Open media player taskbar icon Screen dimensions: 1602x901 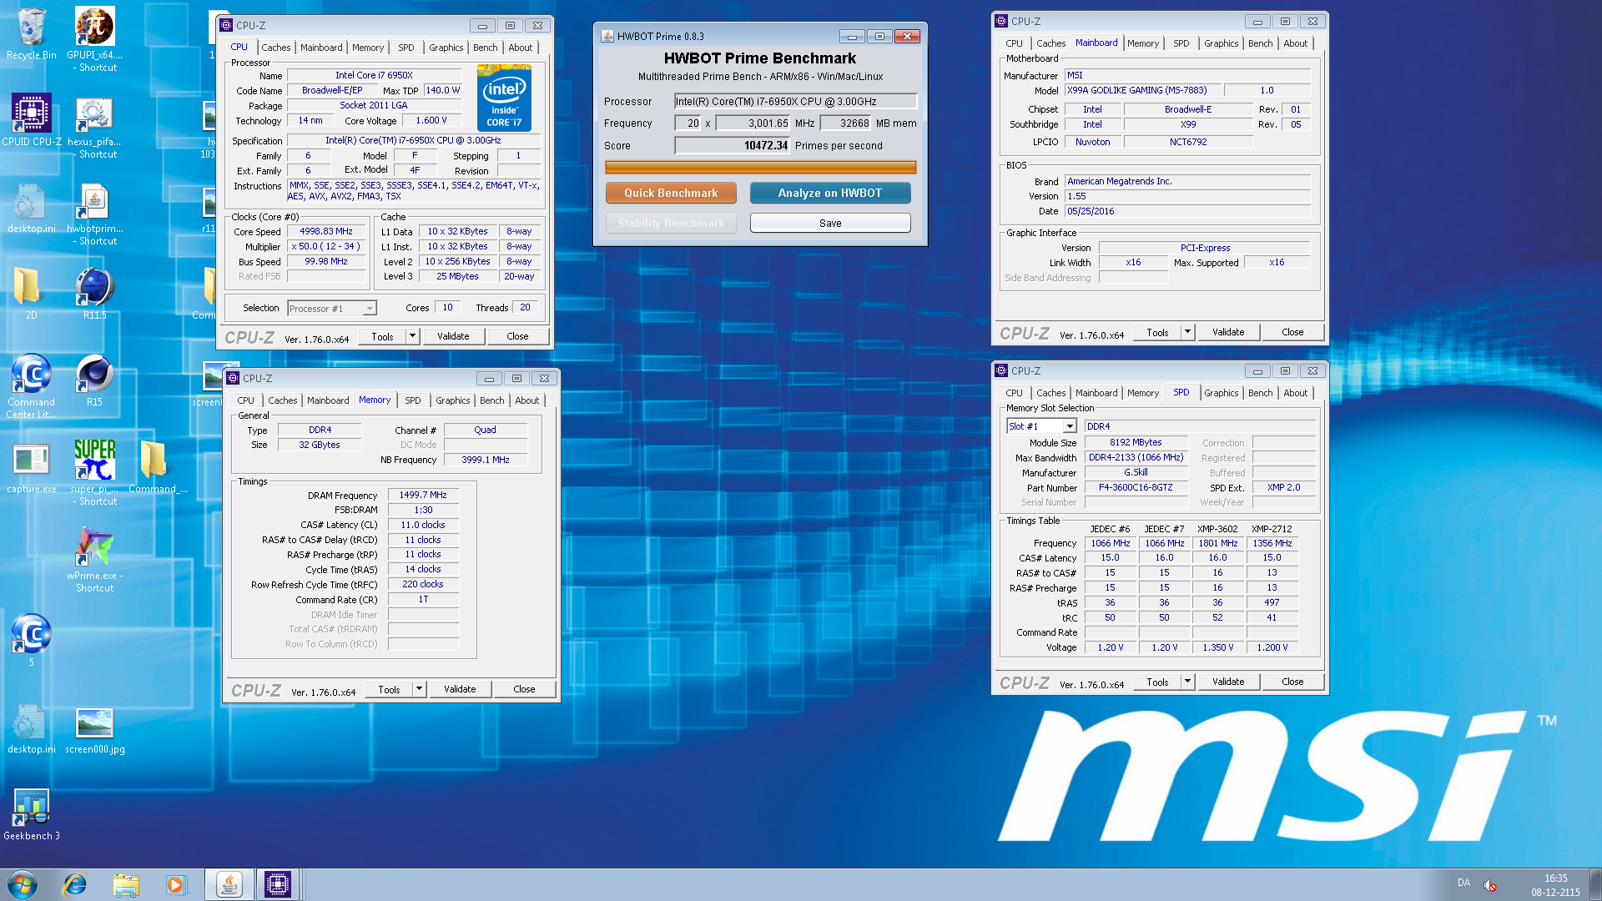click(x=175, y=884)
